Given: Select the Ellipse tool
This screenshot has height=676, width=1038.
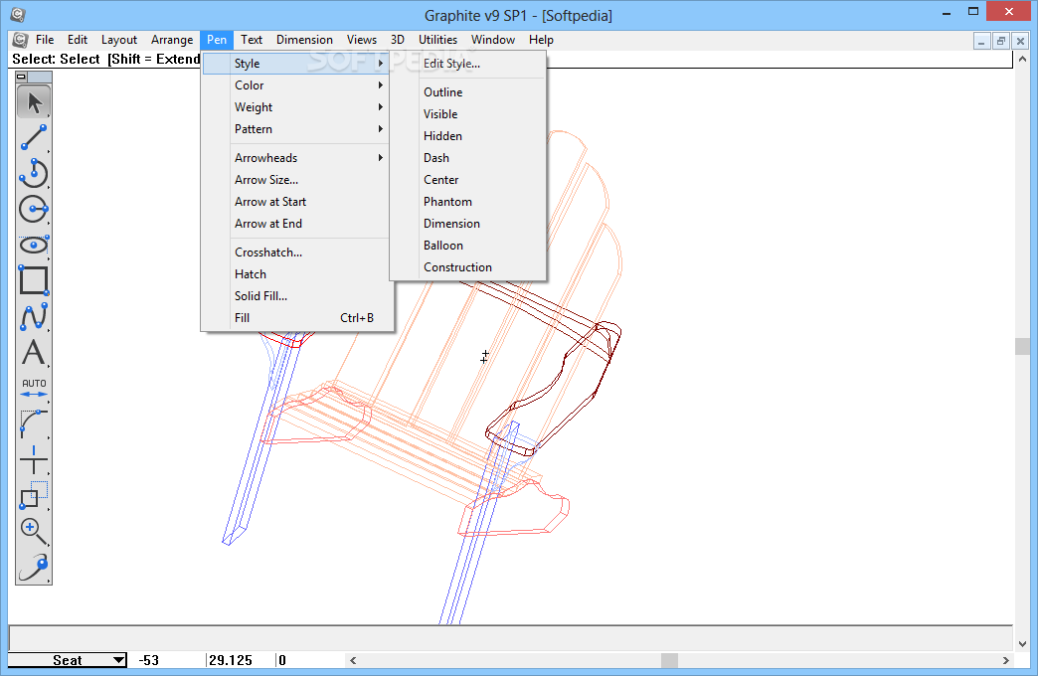Looking at the screenshot, I should [x=34, y=245].
